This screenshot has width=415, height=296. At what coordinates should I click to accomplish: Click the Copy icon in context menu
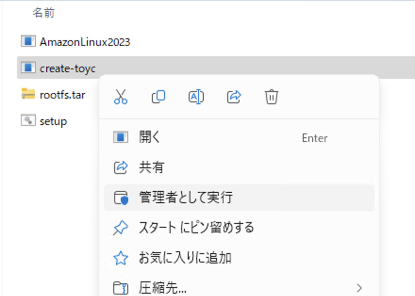[158, 96]
